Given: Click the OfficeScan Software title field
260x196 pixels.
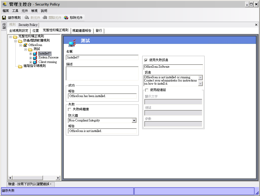Looking at the screenshot, I should [x=173, y=67].
